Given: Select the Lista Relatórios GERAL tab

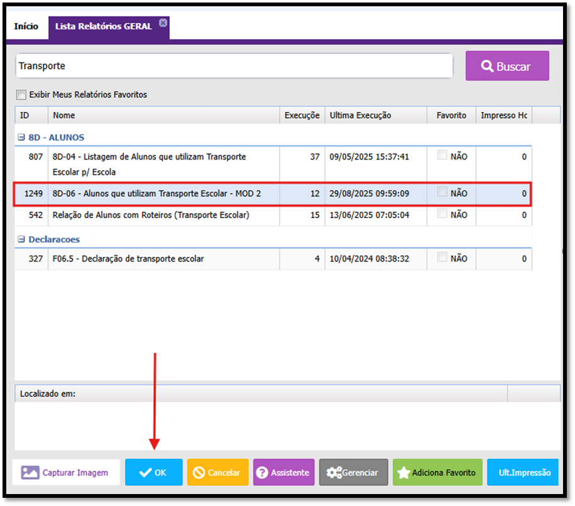Looking at the screenshot, I should (x=103, y=27).
